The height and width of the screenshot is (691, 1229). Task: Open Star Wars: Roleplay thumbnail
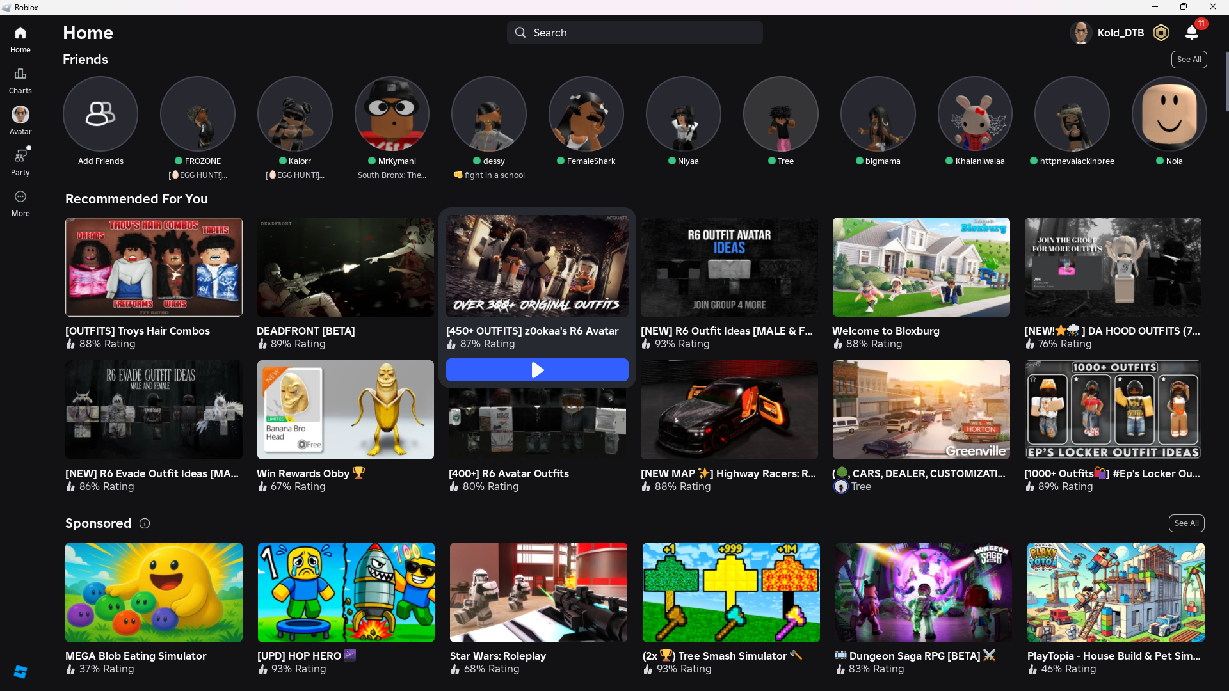tap(538, 592)
